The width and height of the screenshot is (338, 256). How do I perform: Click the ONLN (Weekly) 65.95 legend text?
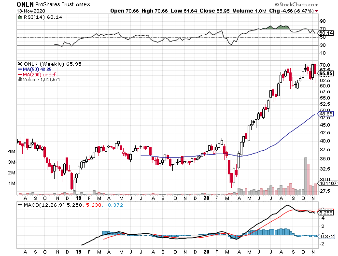click(x=53, y=64)
